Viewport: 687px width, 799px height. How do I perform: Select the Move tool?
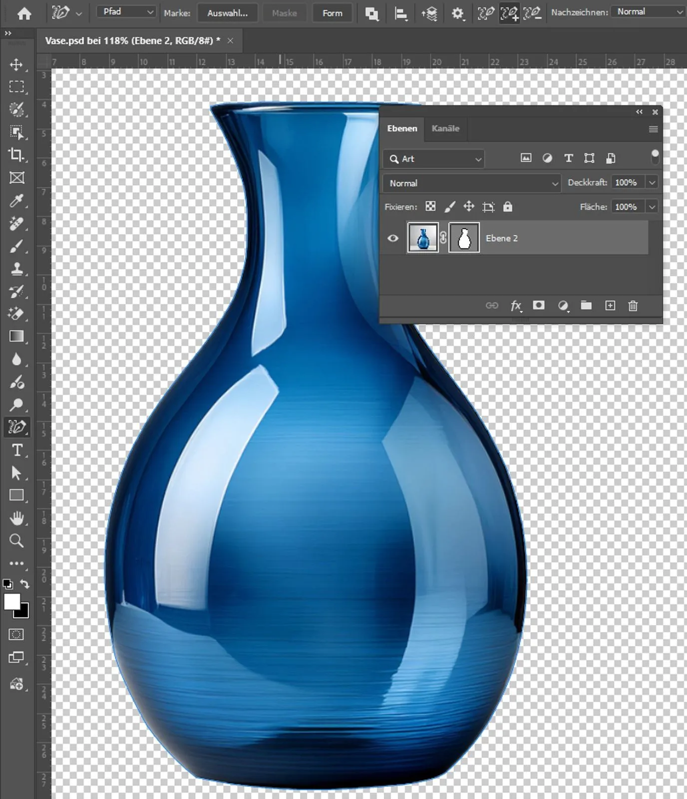click(16, 64)
